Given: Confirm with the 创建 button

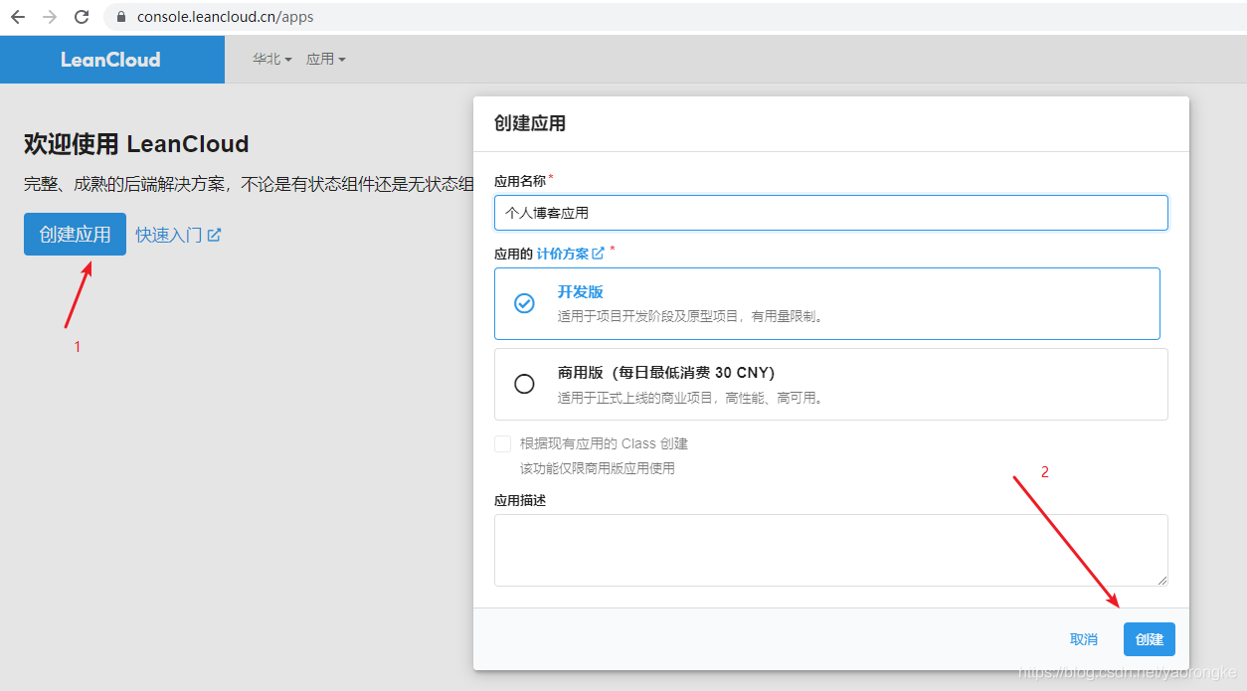Looking at the screenshot, I should pos(1150,639).
